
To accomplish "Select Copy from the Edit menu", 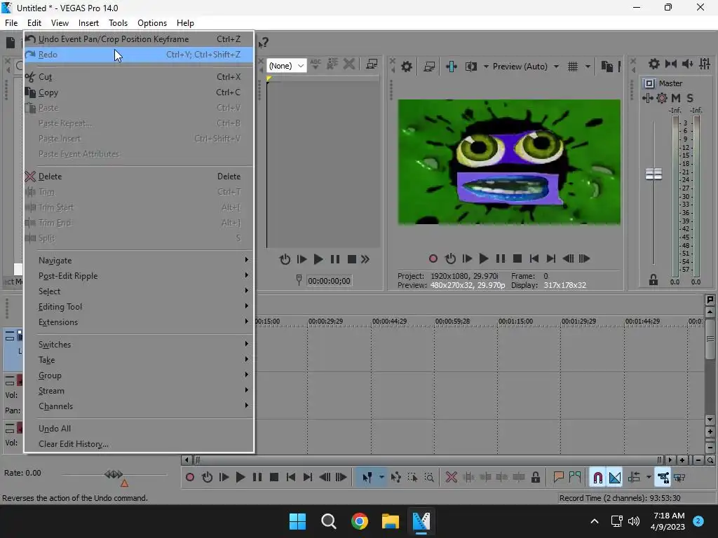I will (x=138, y=92).
